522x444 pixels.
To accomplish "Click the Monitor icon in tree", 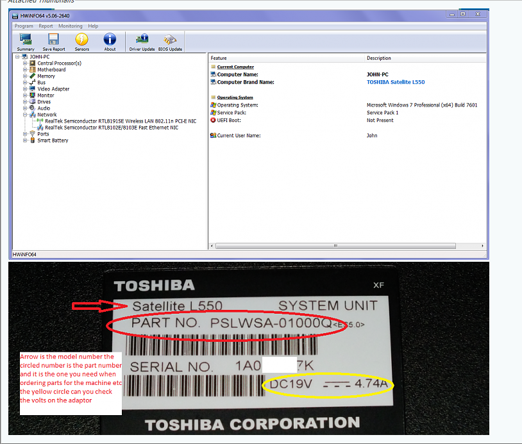I will click(x=32, y=95).
